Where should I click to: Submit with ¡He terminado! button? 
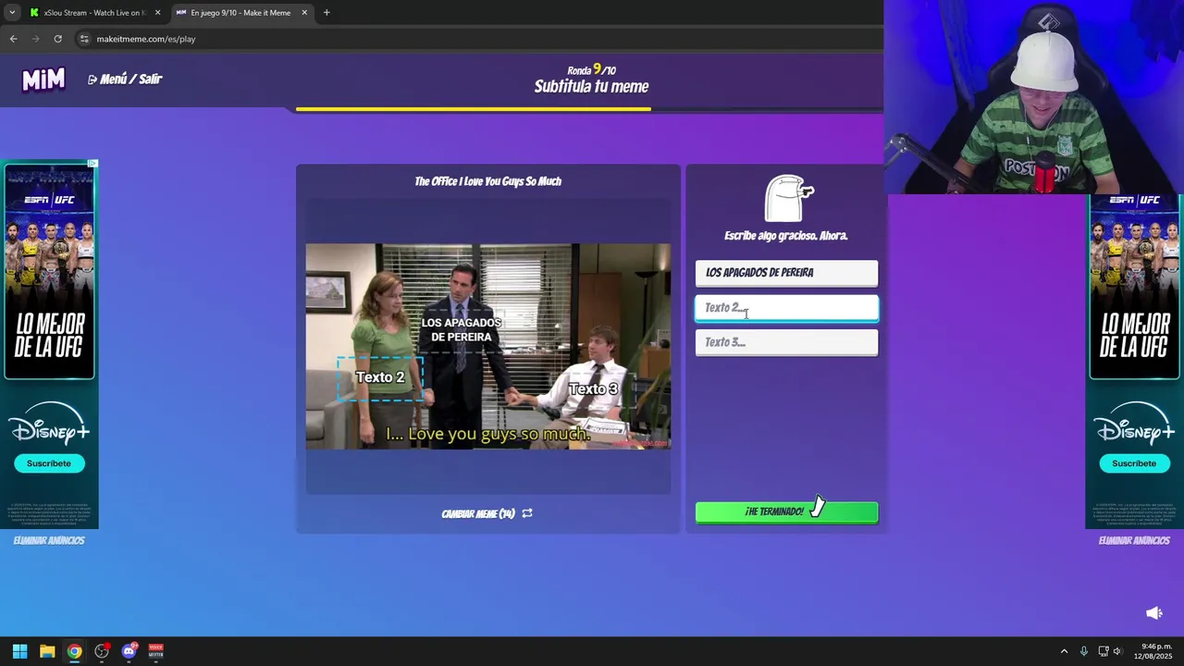click(786, 512)
